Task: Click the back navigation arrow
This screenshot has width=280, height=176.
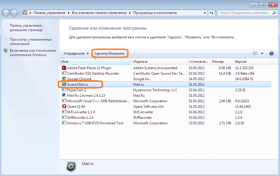Action: [6, 13]
